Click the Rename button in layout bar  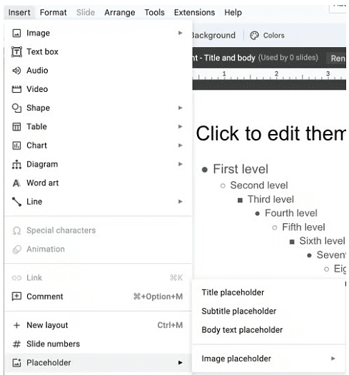(x=338, y=58)
